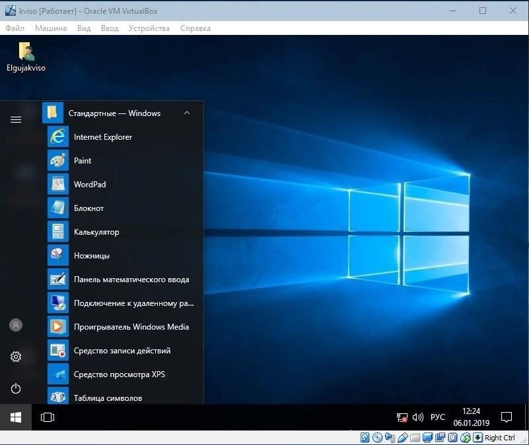This screenshot has width=529, height=445.
Task: Open Панель математического ввода
Action: (123, 280)
